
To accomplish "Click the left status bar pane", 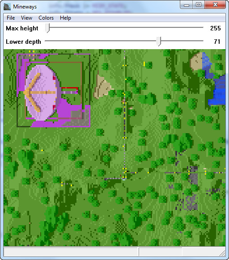I will (71, 252).
